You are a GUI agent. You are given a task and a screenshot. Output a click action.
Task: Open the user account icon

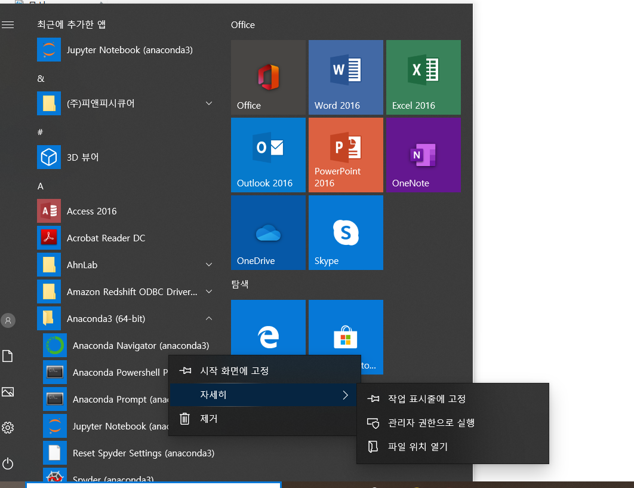[x=8, y=321]
